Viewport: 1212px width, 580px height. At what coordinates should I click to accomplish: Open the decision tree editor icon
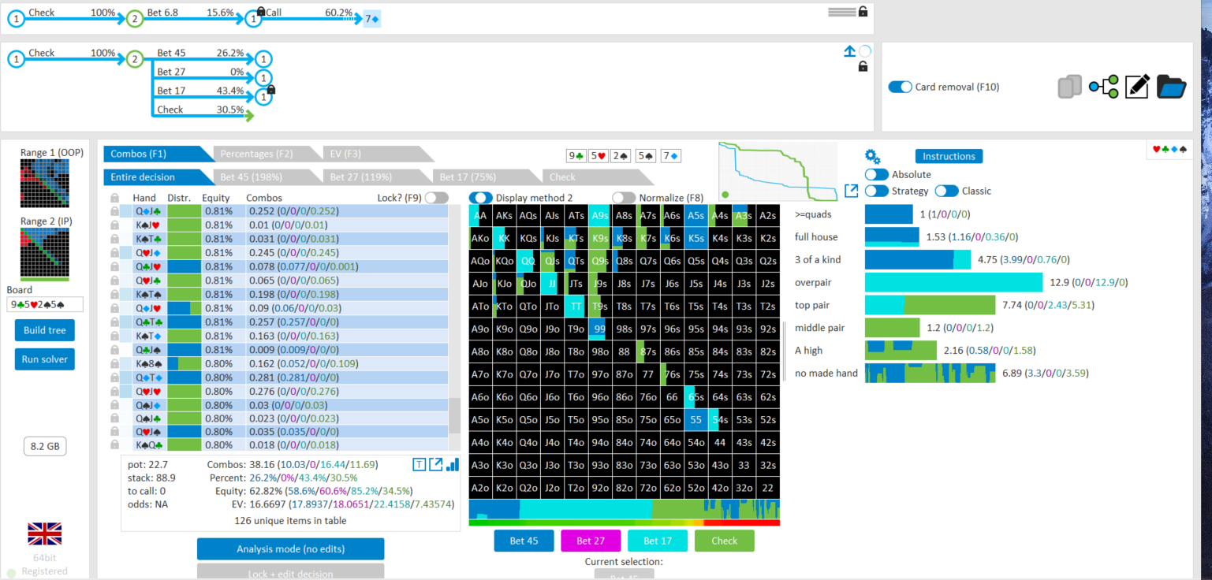coord(1103,87)
